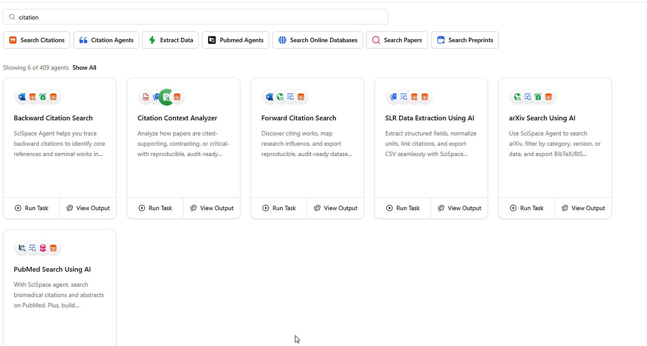Open the Backward Citation Search card title
The image size is (647, 346).
tap(53, 118)
